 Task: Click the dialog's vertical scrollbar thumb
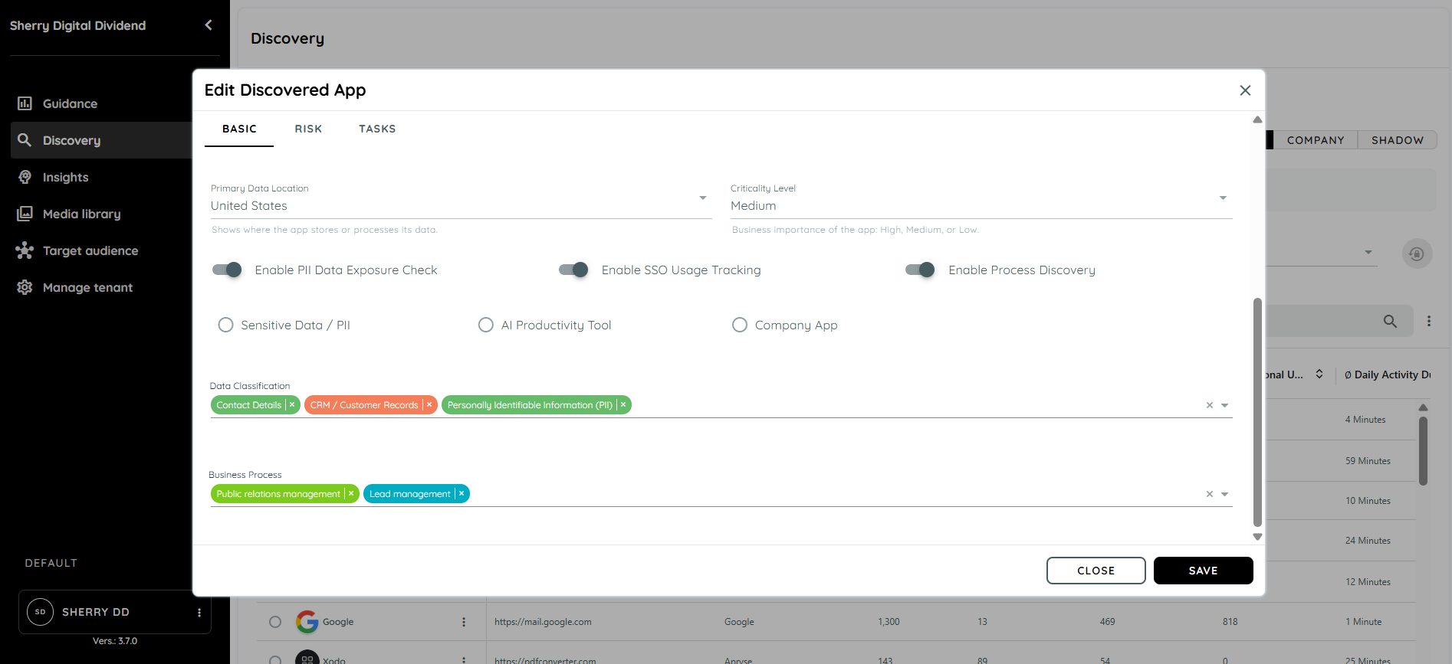click(1257, 412)
